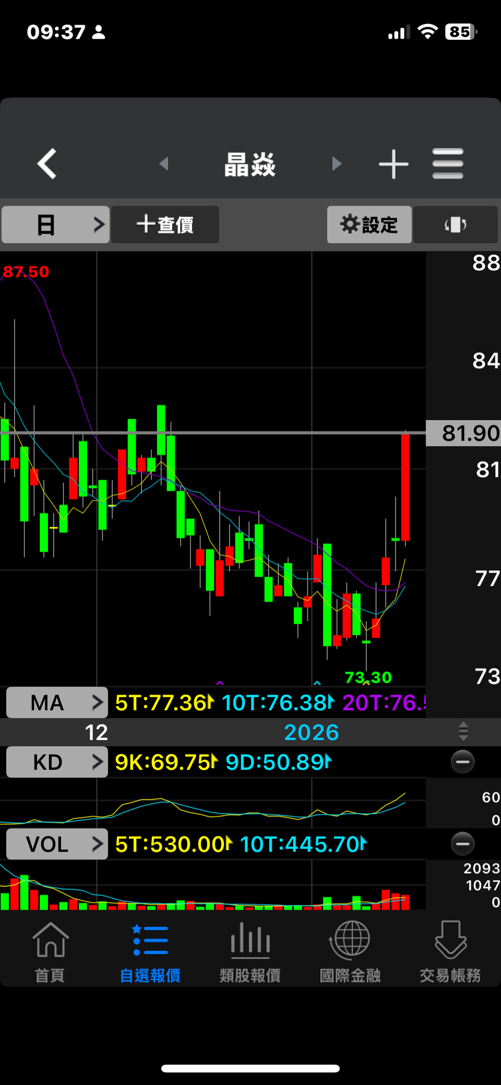The height and width of the screenshot is (1085, 501).
Task: Add stock with the plus icon
Action: pos(393,164)
